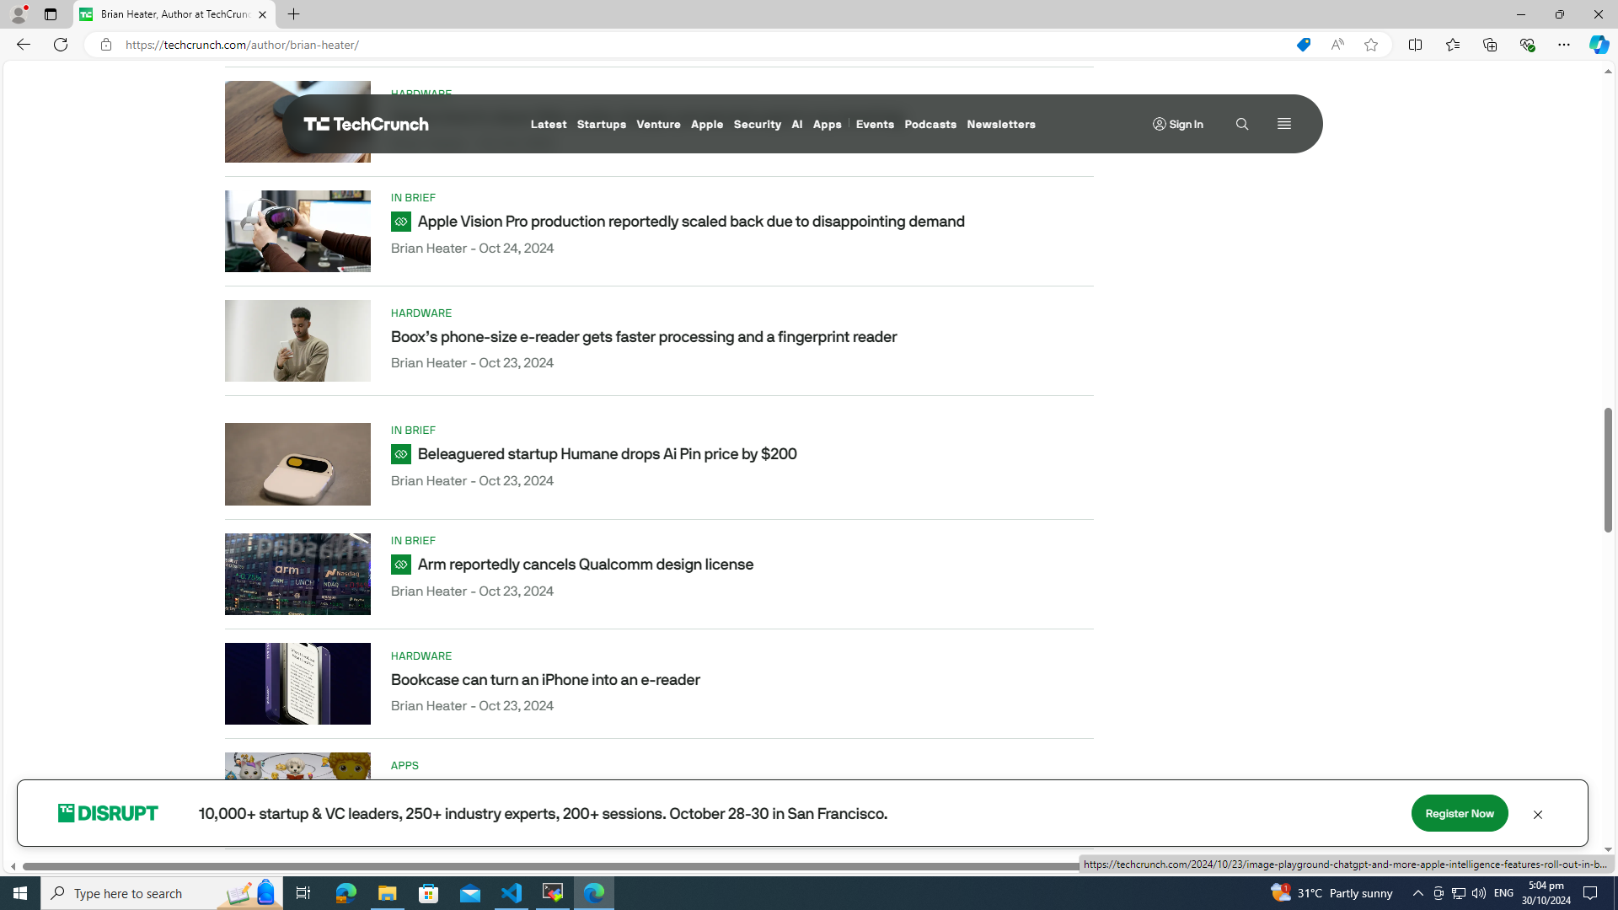Image resolution: width=1618 pixels, height=910 pixels.
Task: Open volume control in tray
Action: tap(1478, 893)
